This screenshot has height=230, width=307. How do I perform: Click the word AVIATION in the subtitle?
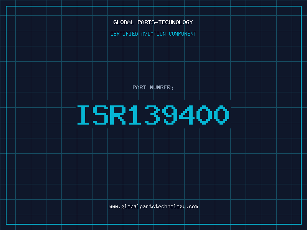153,34
